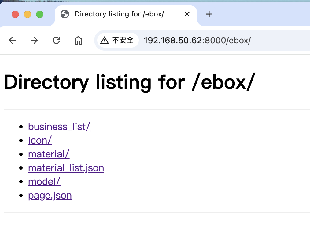The height and width of the screenshot is (230, 310).
Task: Enter the model/ directory
Action: tap(44, 181)
